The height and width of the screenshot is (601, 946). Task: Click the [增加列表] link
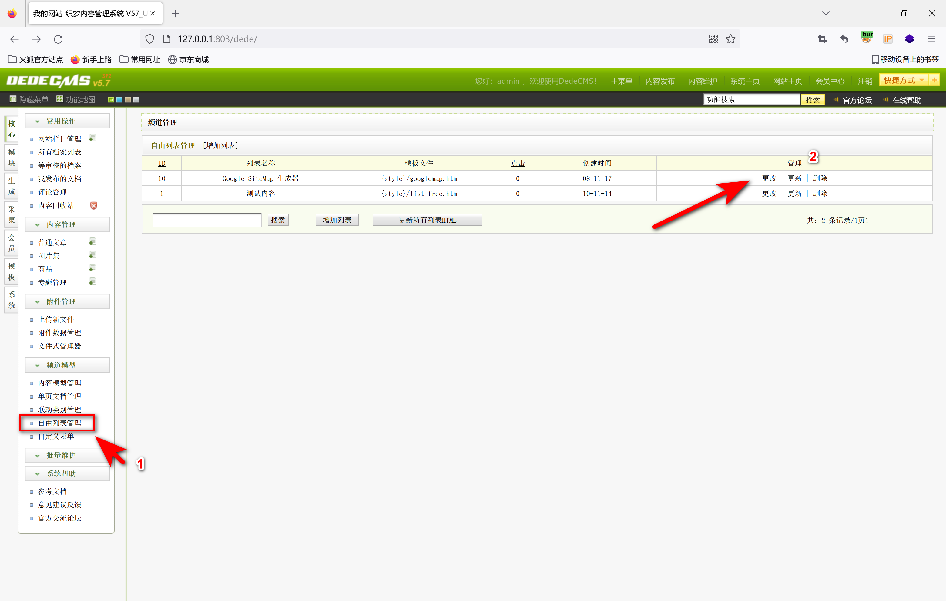point(221,146)
